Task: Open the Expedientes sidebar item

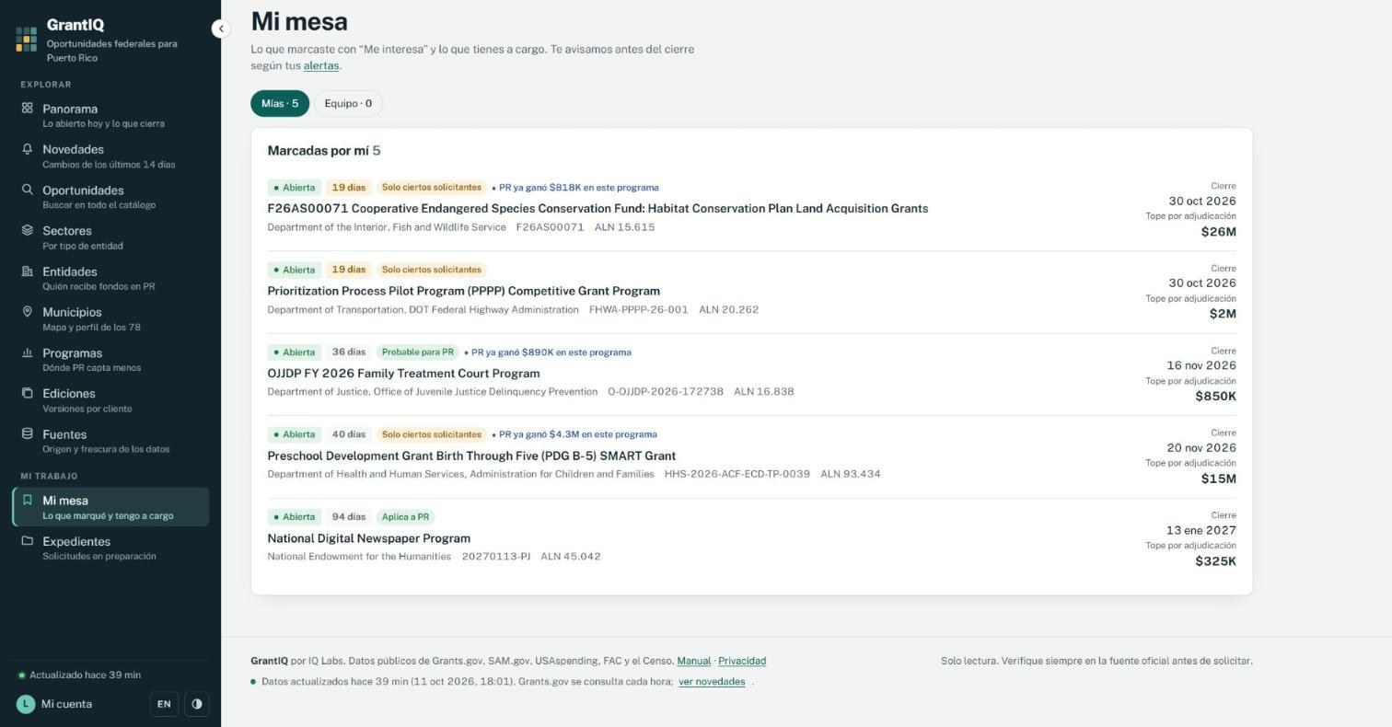Action: [x=110, y=548]
